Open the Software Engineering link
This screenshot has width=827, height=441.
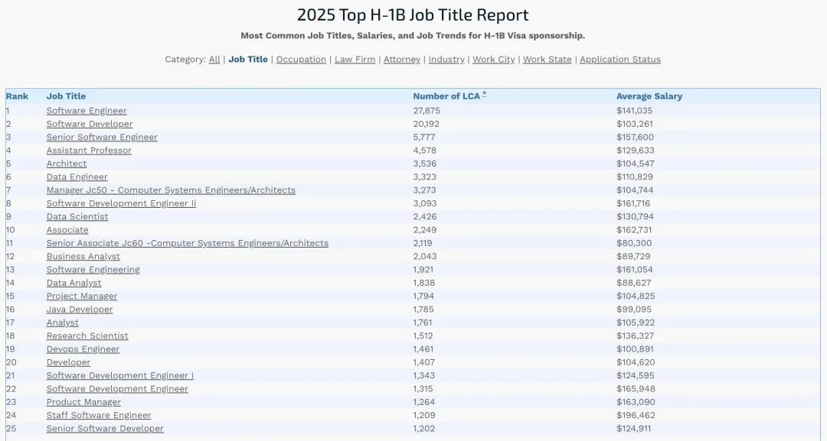click(x=93, y=270)
